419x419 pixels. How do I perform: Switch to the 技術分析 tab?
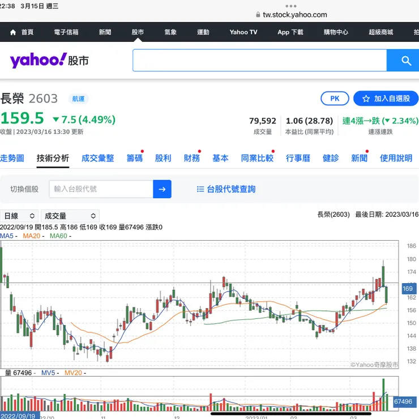coord(53,158)
